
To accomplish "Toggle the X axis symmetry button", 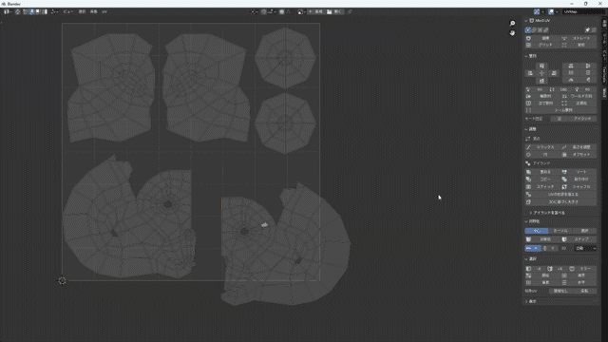I will tap(533, 248).
